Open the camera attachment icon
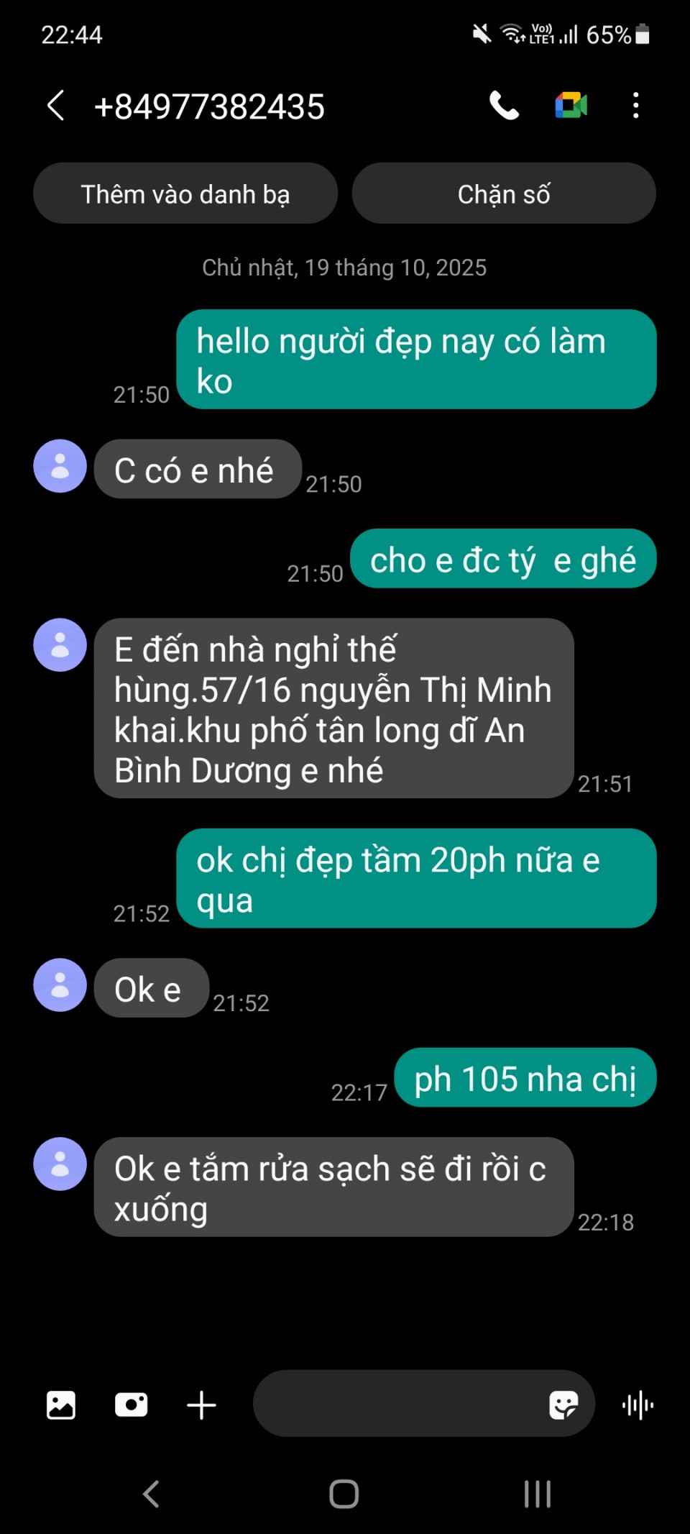Image resolution: width=690 pixels, height=1534 pixels. pos(132,1405)
